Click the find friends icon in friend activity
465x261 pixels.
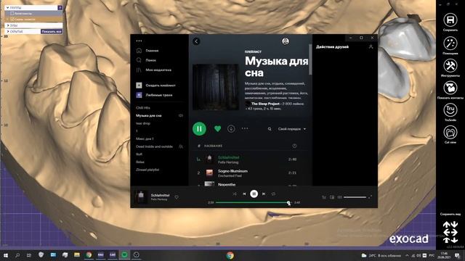click(371, 46)
